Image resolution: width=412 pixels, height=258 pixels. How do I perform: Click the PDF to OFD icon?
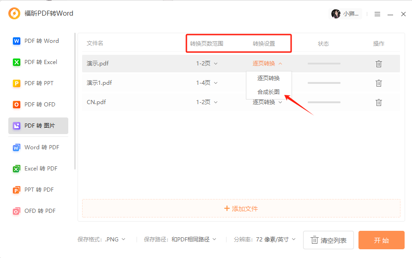[17, 105]
